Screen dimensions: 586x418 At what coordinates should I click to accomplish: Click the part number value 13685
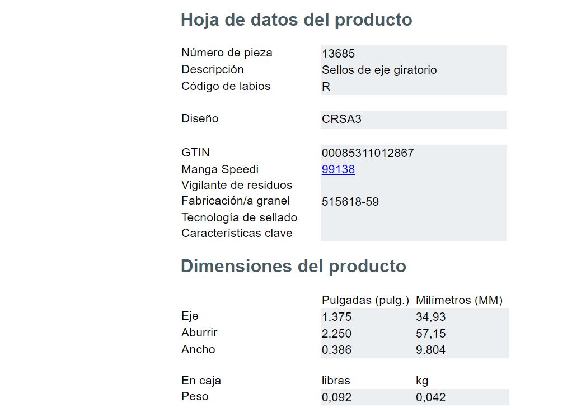pyautogui.click(x=338, y=54)
